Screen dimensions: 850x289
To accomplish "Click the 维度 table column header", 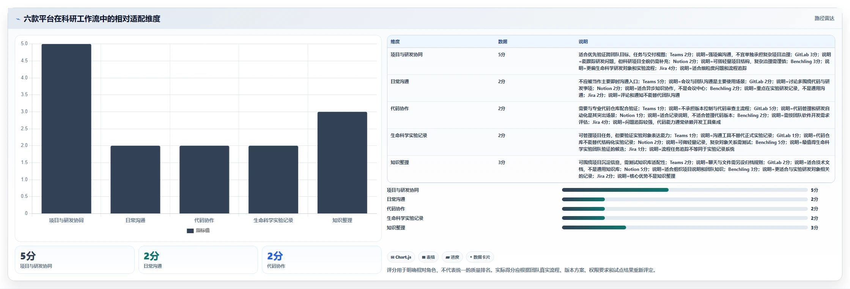I will [x=395, y=42].
